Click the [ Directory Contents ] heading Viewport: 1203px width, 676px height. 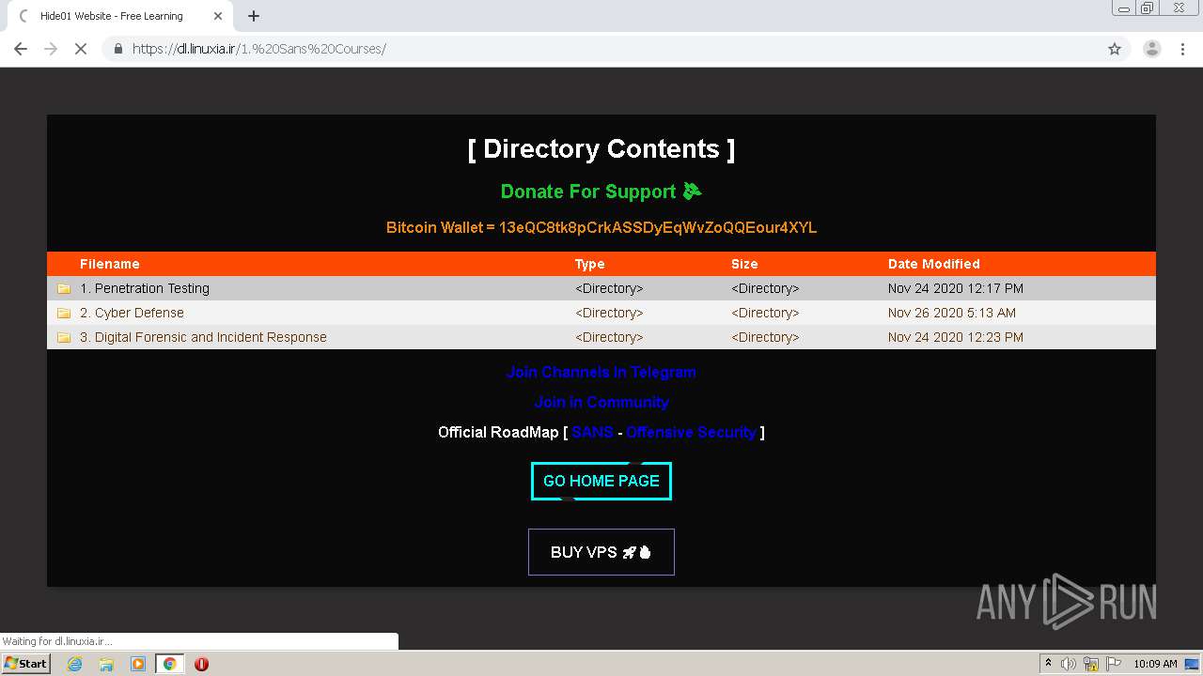(x=601, y=149)
